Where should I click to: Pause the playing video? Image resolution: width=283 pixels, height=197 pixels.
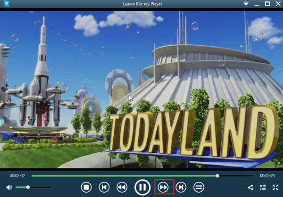142,187
